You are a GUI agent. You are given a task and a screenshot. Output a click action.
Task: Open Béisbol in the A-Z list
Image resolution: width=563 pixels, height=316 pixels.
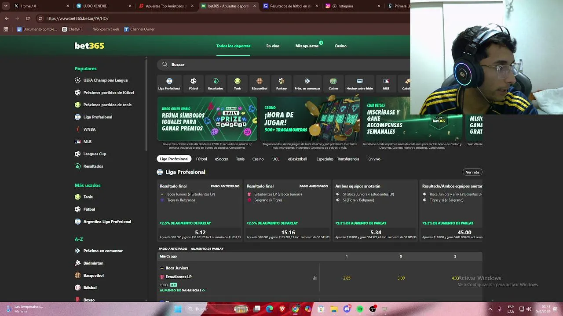[90, 288]
